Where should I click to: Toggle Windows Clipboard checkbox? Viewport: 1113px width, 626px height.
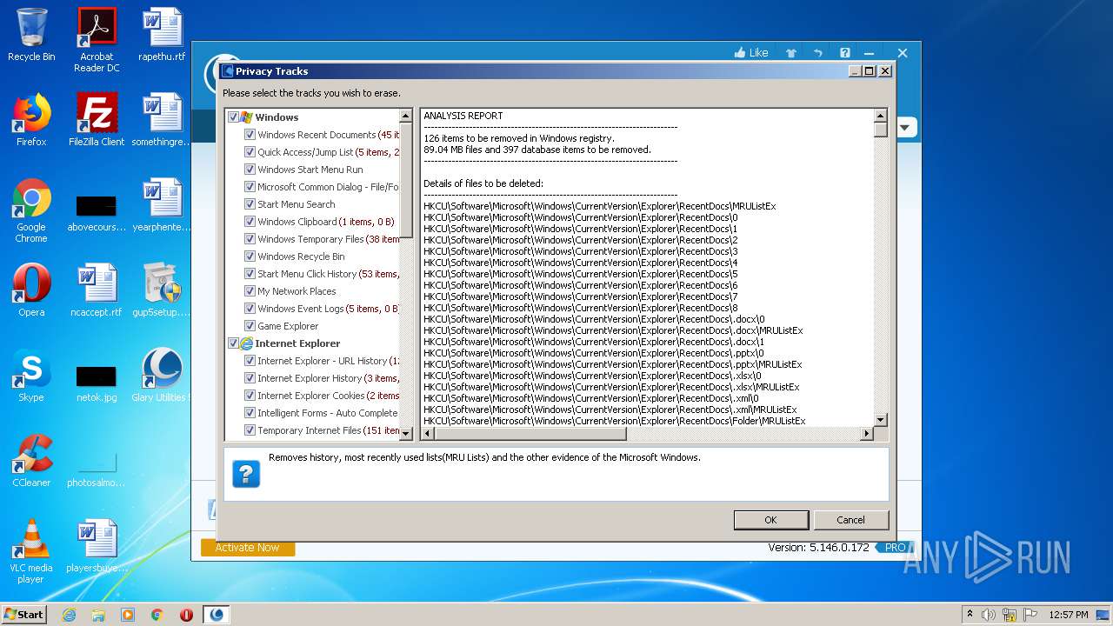pyautogui.click(x=250, y=222)
